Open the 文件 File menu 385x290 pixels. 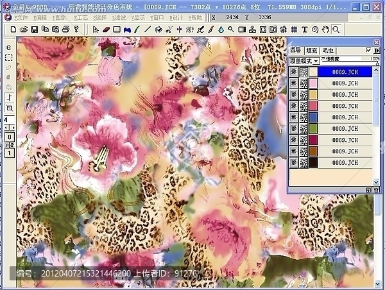[21, 18]
